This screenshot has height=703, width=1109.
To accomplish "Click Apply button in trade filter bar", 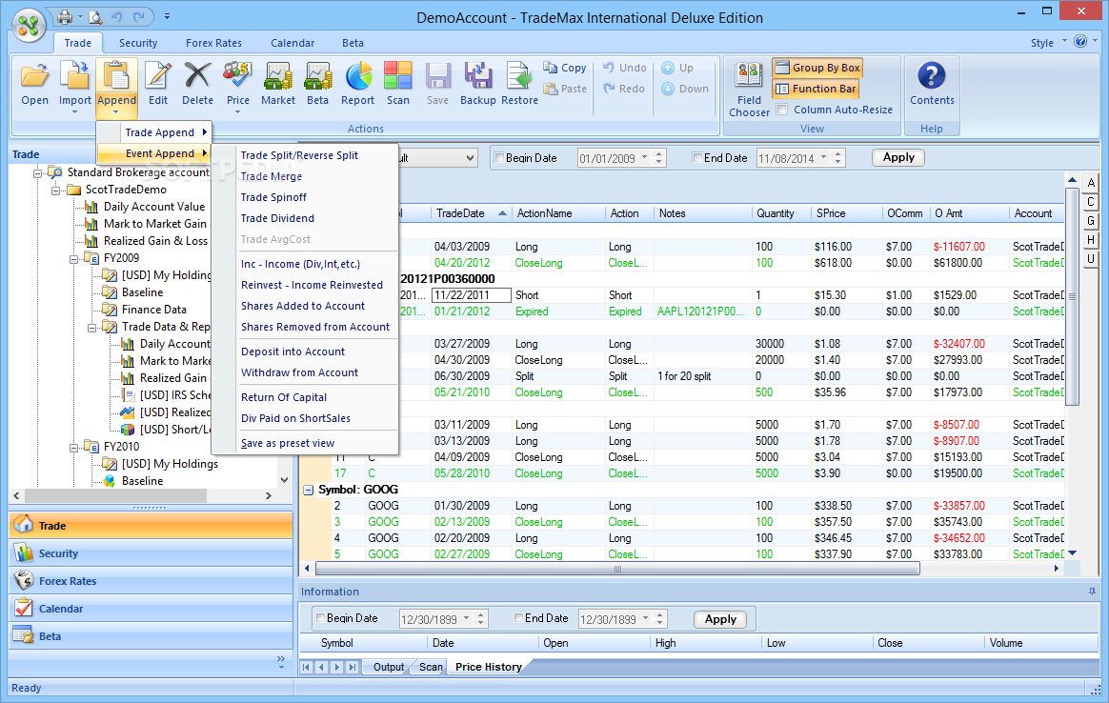I will click(x=898, y=158).
